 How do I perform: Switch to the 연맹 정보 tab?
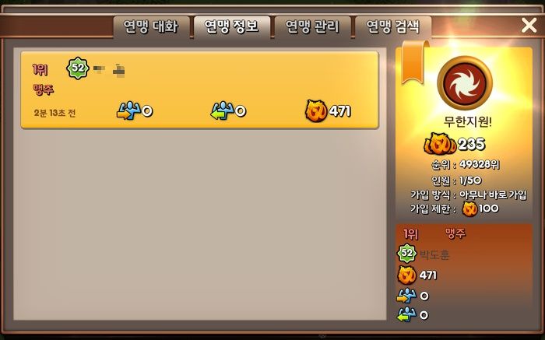pyautogui.click(x=232, y=26)
